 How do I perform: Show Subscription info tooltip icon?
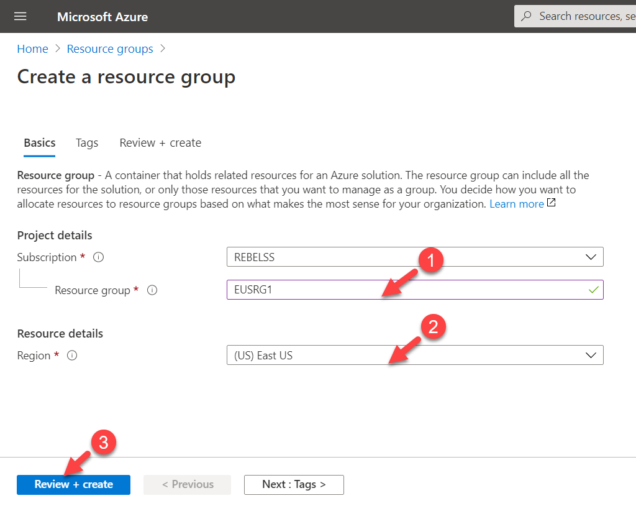(x=99, y=257)
